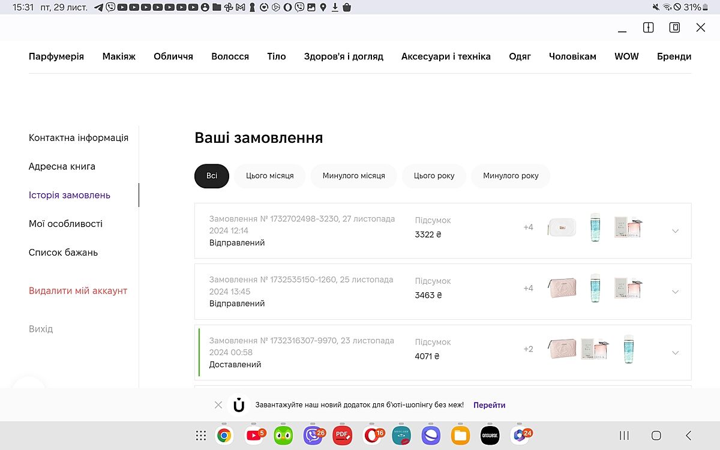Expand the delivered 4071 ₴ order

point(675,353)
